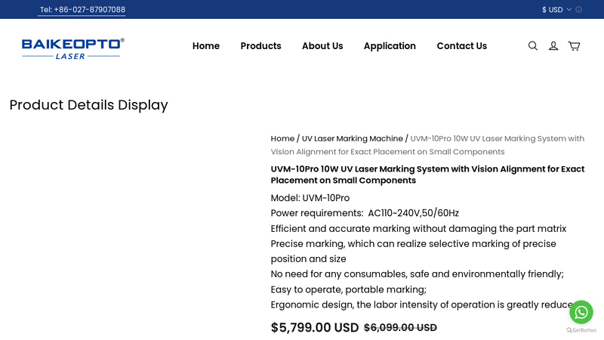Open the Products menu

click(260, 46)
